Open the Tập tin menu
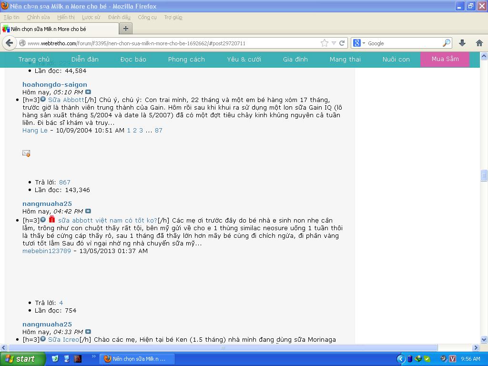The image size is (488, 366). [11, 17]
